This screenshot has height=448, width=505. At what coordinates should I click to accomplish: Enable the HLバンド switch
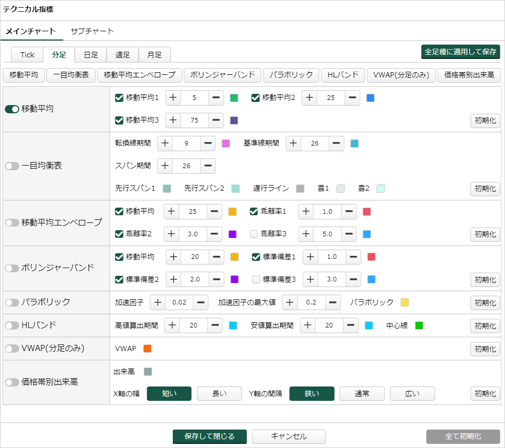pos(12,325)
